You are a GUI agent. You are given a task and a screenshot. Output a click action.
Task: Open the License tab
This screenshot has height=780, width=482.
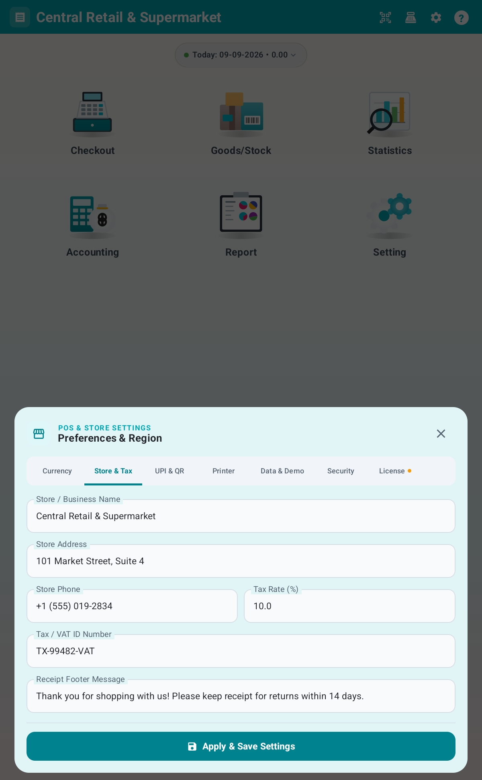(x=395, y=471)
